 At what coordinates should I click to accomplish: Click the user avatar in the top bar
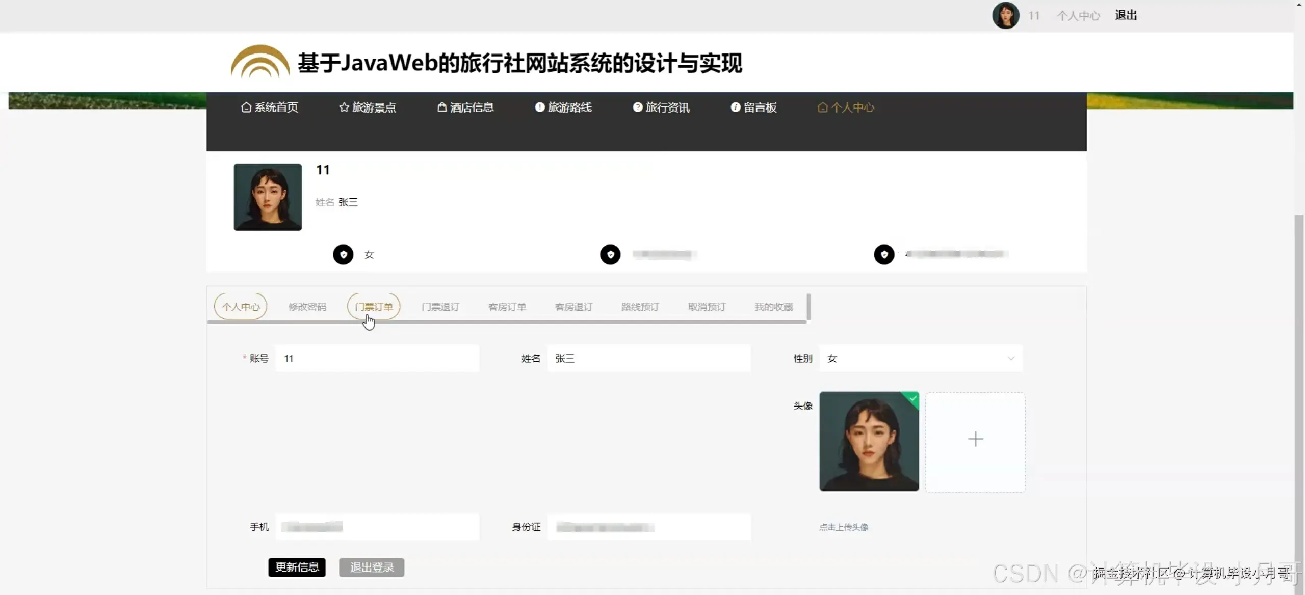[1005, 15]
